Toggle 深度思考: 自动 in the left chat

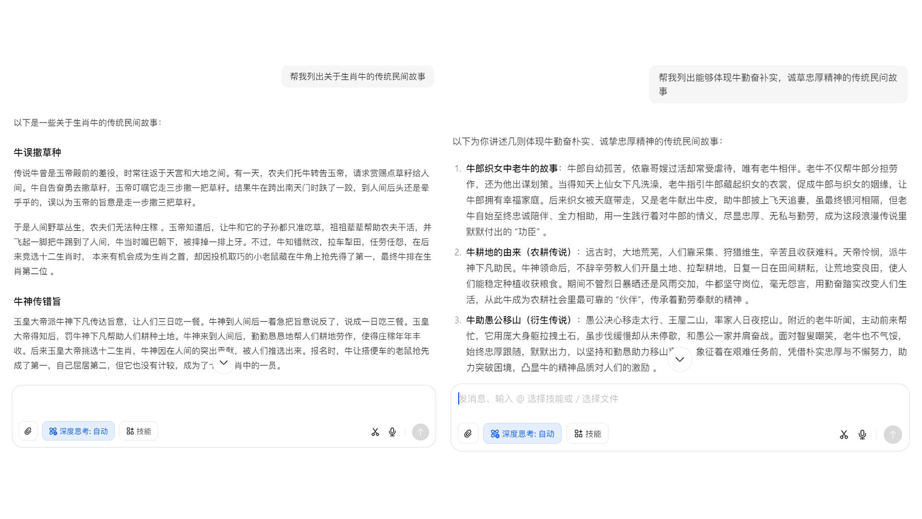pyautogui.click(x=78, y=432)
